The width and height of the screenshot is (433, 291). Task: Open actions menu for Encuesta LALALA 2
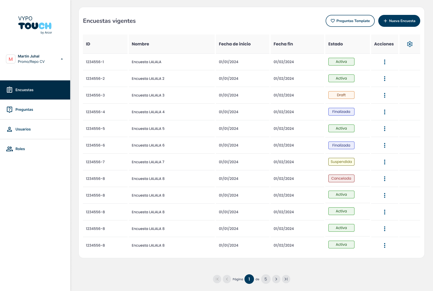click(x=385, y=79)
